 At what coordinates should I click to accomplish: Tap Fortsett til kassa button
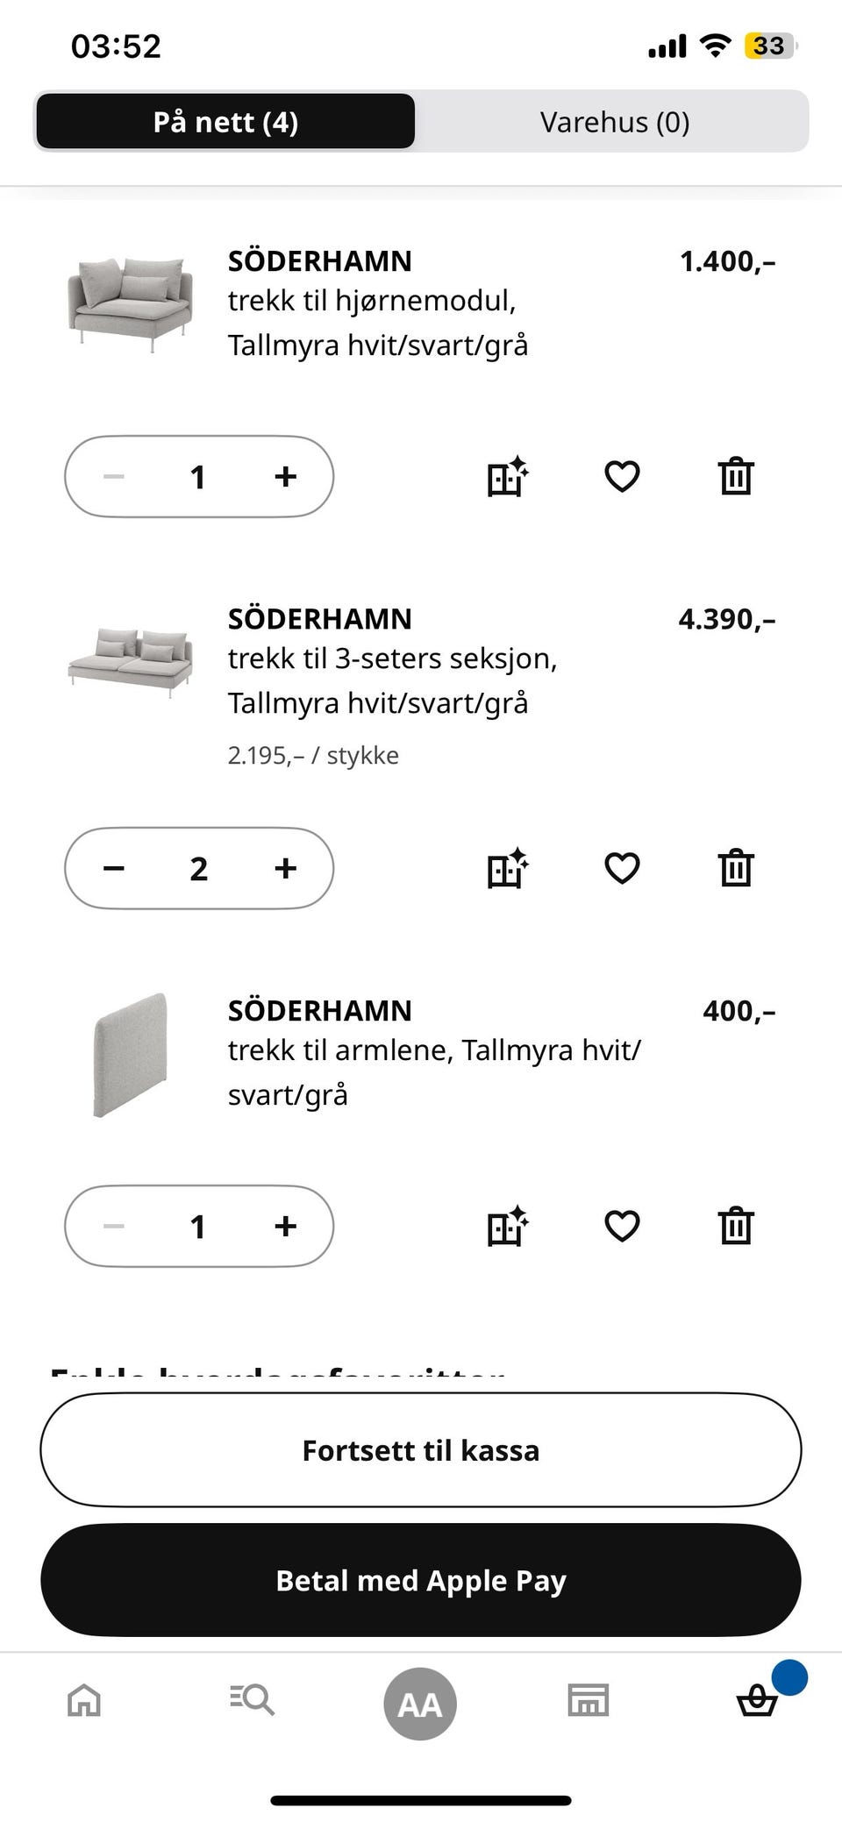[x=421, y=1450]
